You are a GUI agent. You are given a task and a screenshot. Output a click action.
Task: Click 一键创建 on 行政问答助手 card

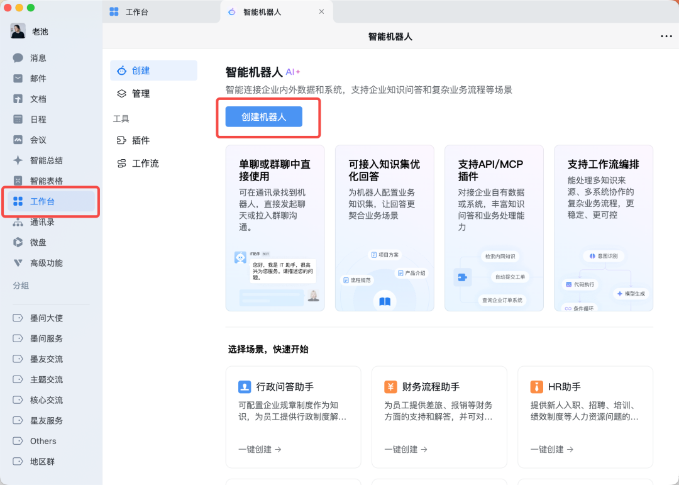[260, 449]
